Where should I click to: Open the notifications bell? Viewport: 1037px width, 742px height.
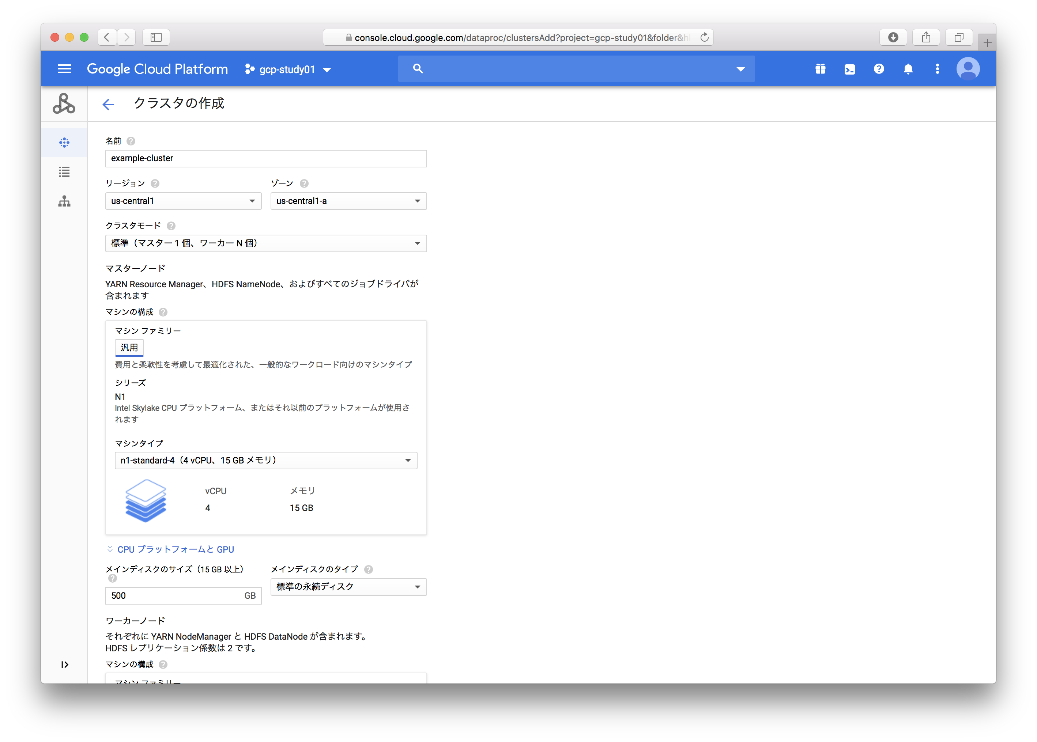click(x=908, y=69)
